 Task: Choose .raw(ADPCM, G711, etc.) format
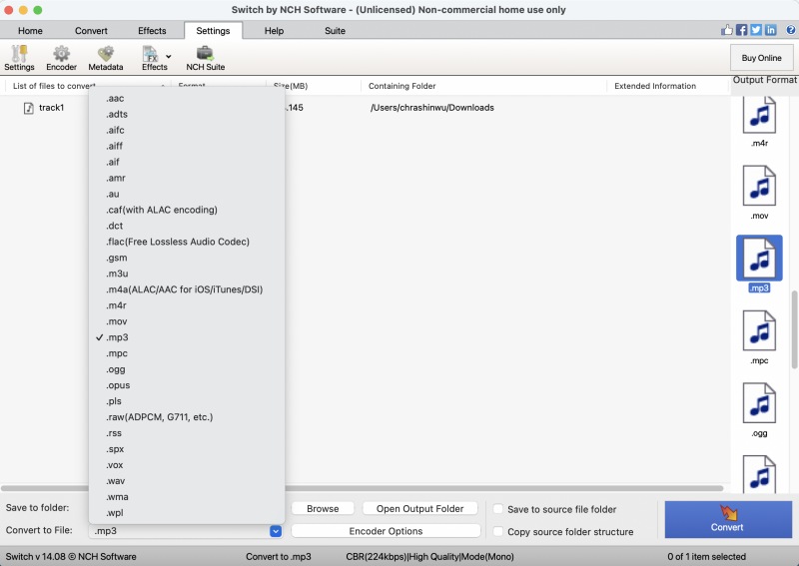[x=187, y=416]
